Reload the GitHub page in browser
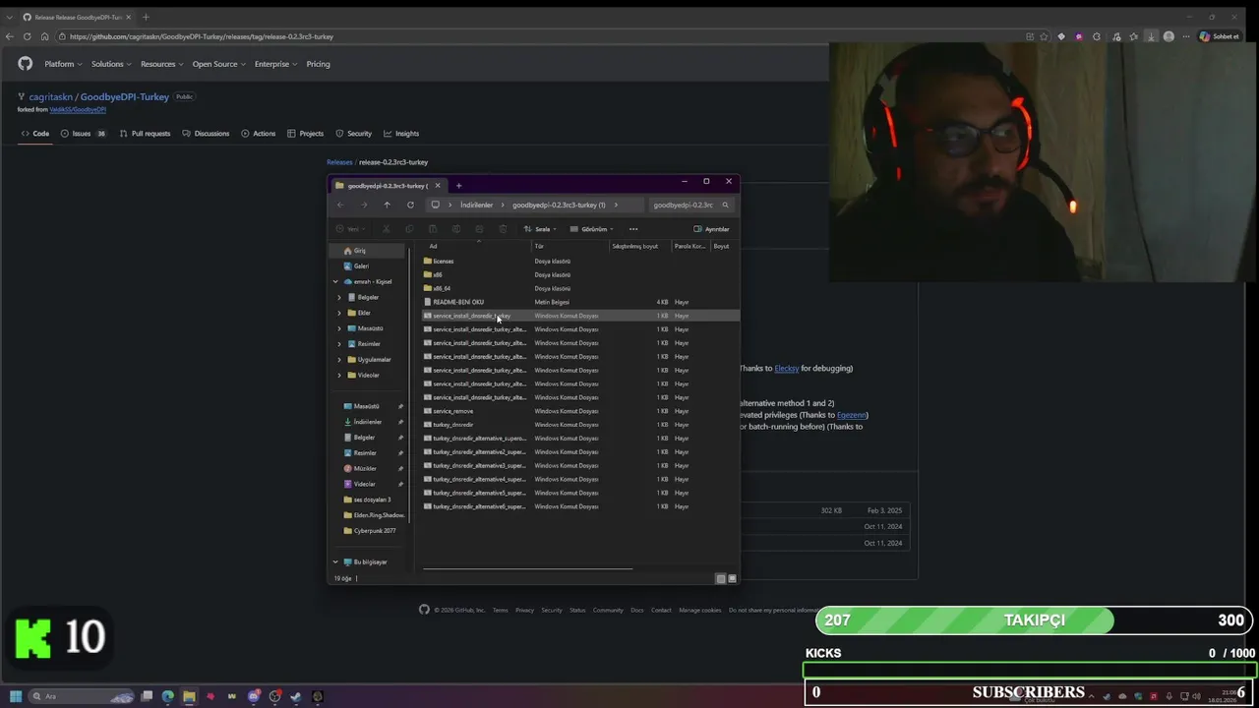 pyautogui.click(x=28, y=36)
